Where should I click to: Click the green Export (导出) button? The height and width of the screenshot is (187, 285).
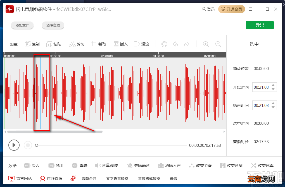tap(260, 25)
